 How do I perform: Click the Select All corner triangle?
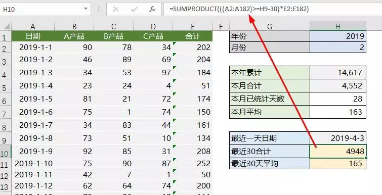[x=7, y=26]
